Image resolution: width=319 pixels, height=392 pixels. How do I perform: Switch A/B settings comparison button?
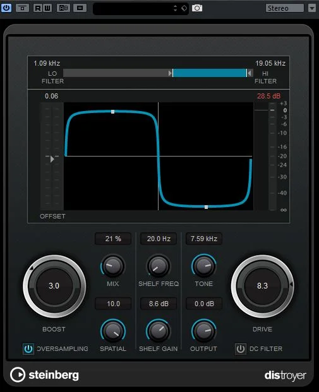(64, 8)
